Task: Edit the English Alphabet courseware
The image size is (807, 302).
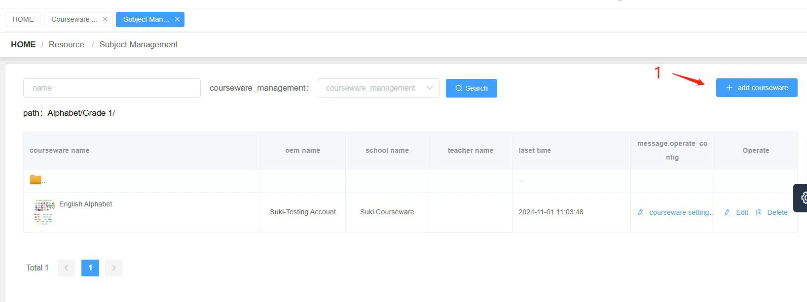Action: point(736,212)
